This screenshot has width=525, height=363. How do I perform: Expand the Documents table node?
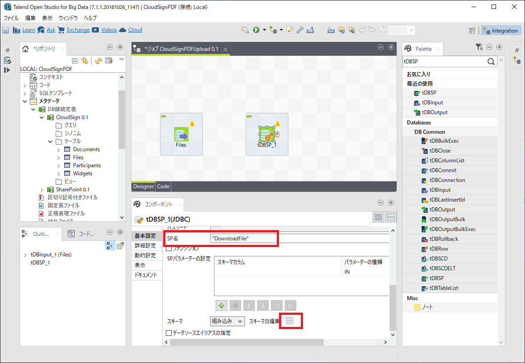point(58,149)
